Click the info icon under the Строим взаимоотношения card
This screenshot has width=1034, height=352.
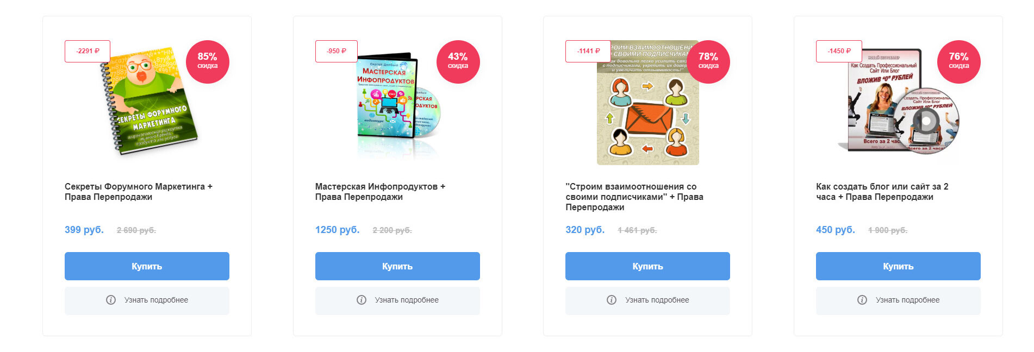(x=612, y=300)
